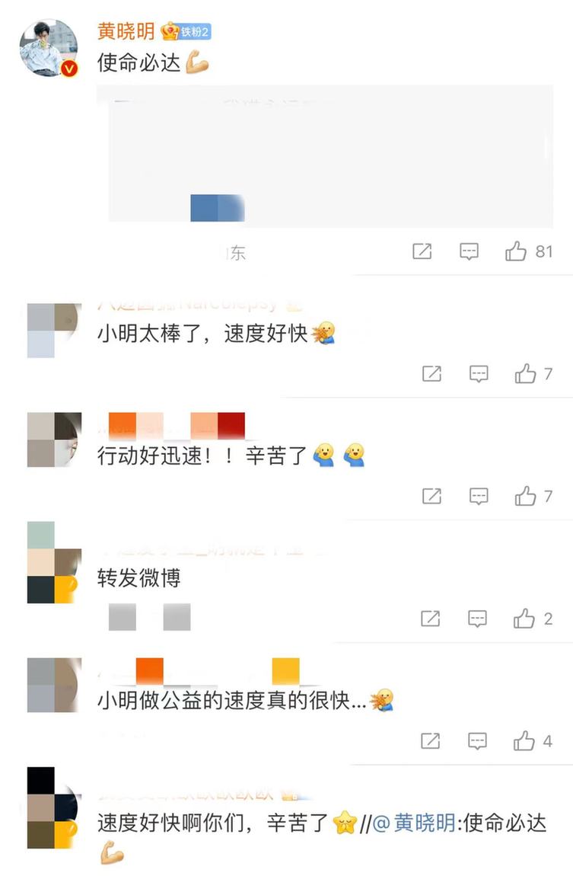Open avatar of the 行动好迅速 commenter
The image size is (573, 876).
(x=54, y=440)
